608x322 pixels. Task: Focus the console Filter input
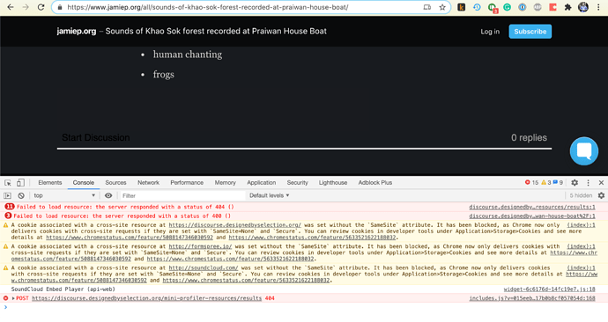tap(182, 195)
